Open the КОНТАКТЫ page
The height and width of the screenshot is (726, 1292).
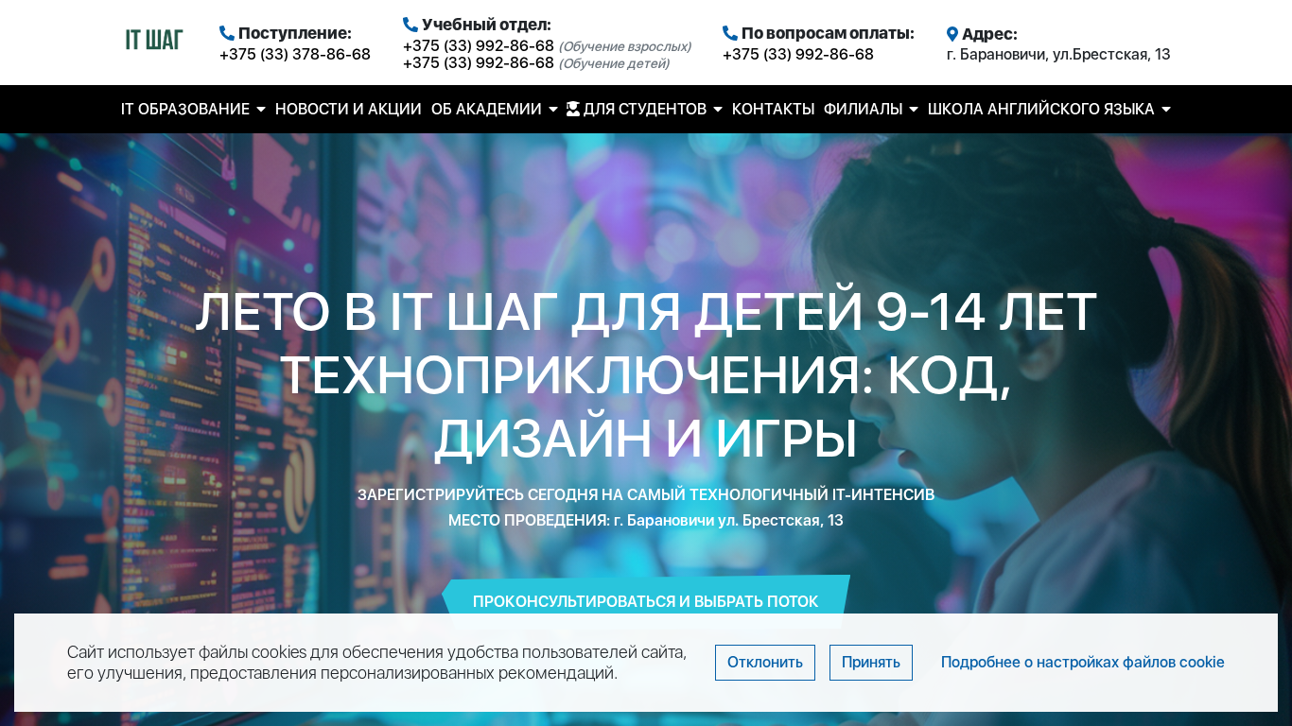pyautogui.click(x=773, y=109)
